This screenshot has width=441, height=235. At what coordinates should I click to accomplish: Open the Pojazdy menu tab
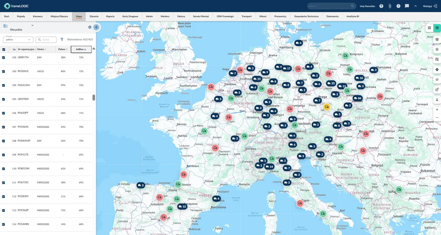21,16
